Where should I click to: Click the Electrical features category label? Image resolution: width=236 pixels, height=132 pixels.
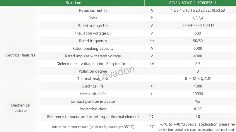pyautogui.click(x=20, y=55)
